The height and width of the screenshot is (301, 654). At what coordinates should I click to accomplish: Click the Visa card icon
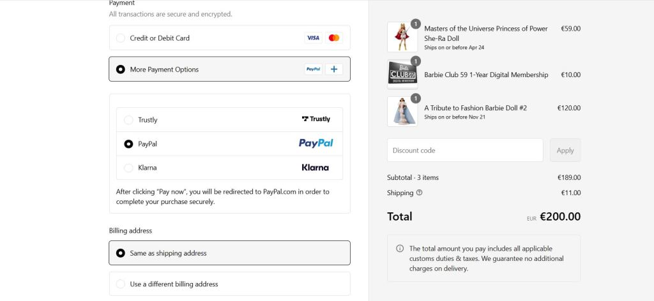[x=313, y=38]
